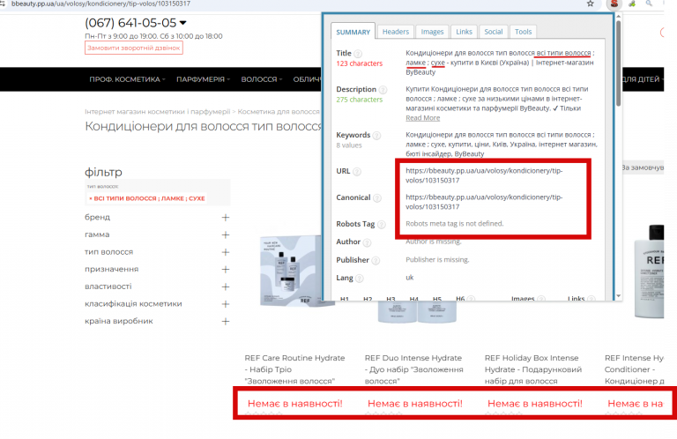Open REF Care Routine Hydrate product link
677x439 pixels.
(294, 369)
